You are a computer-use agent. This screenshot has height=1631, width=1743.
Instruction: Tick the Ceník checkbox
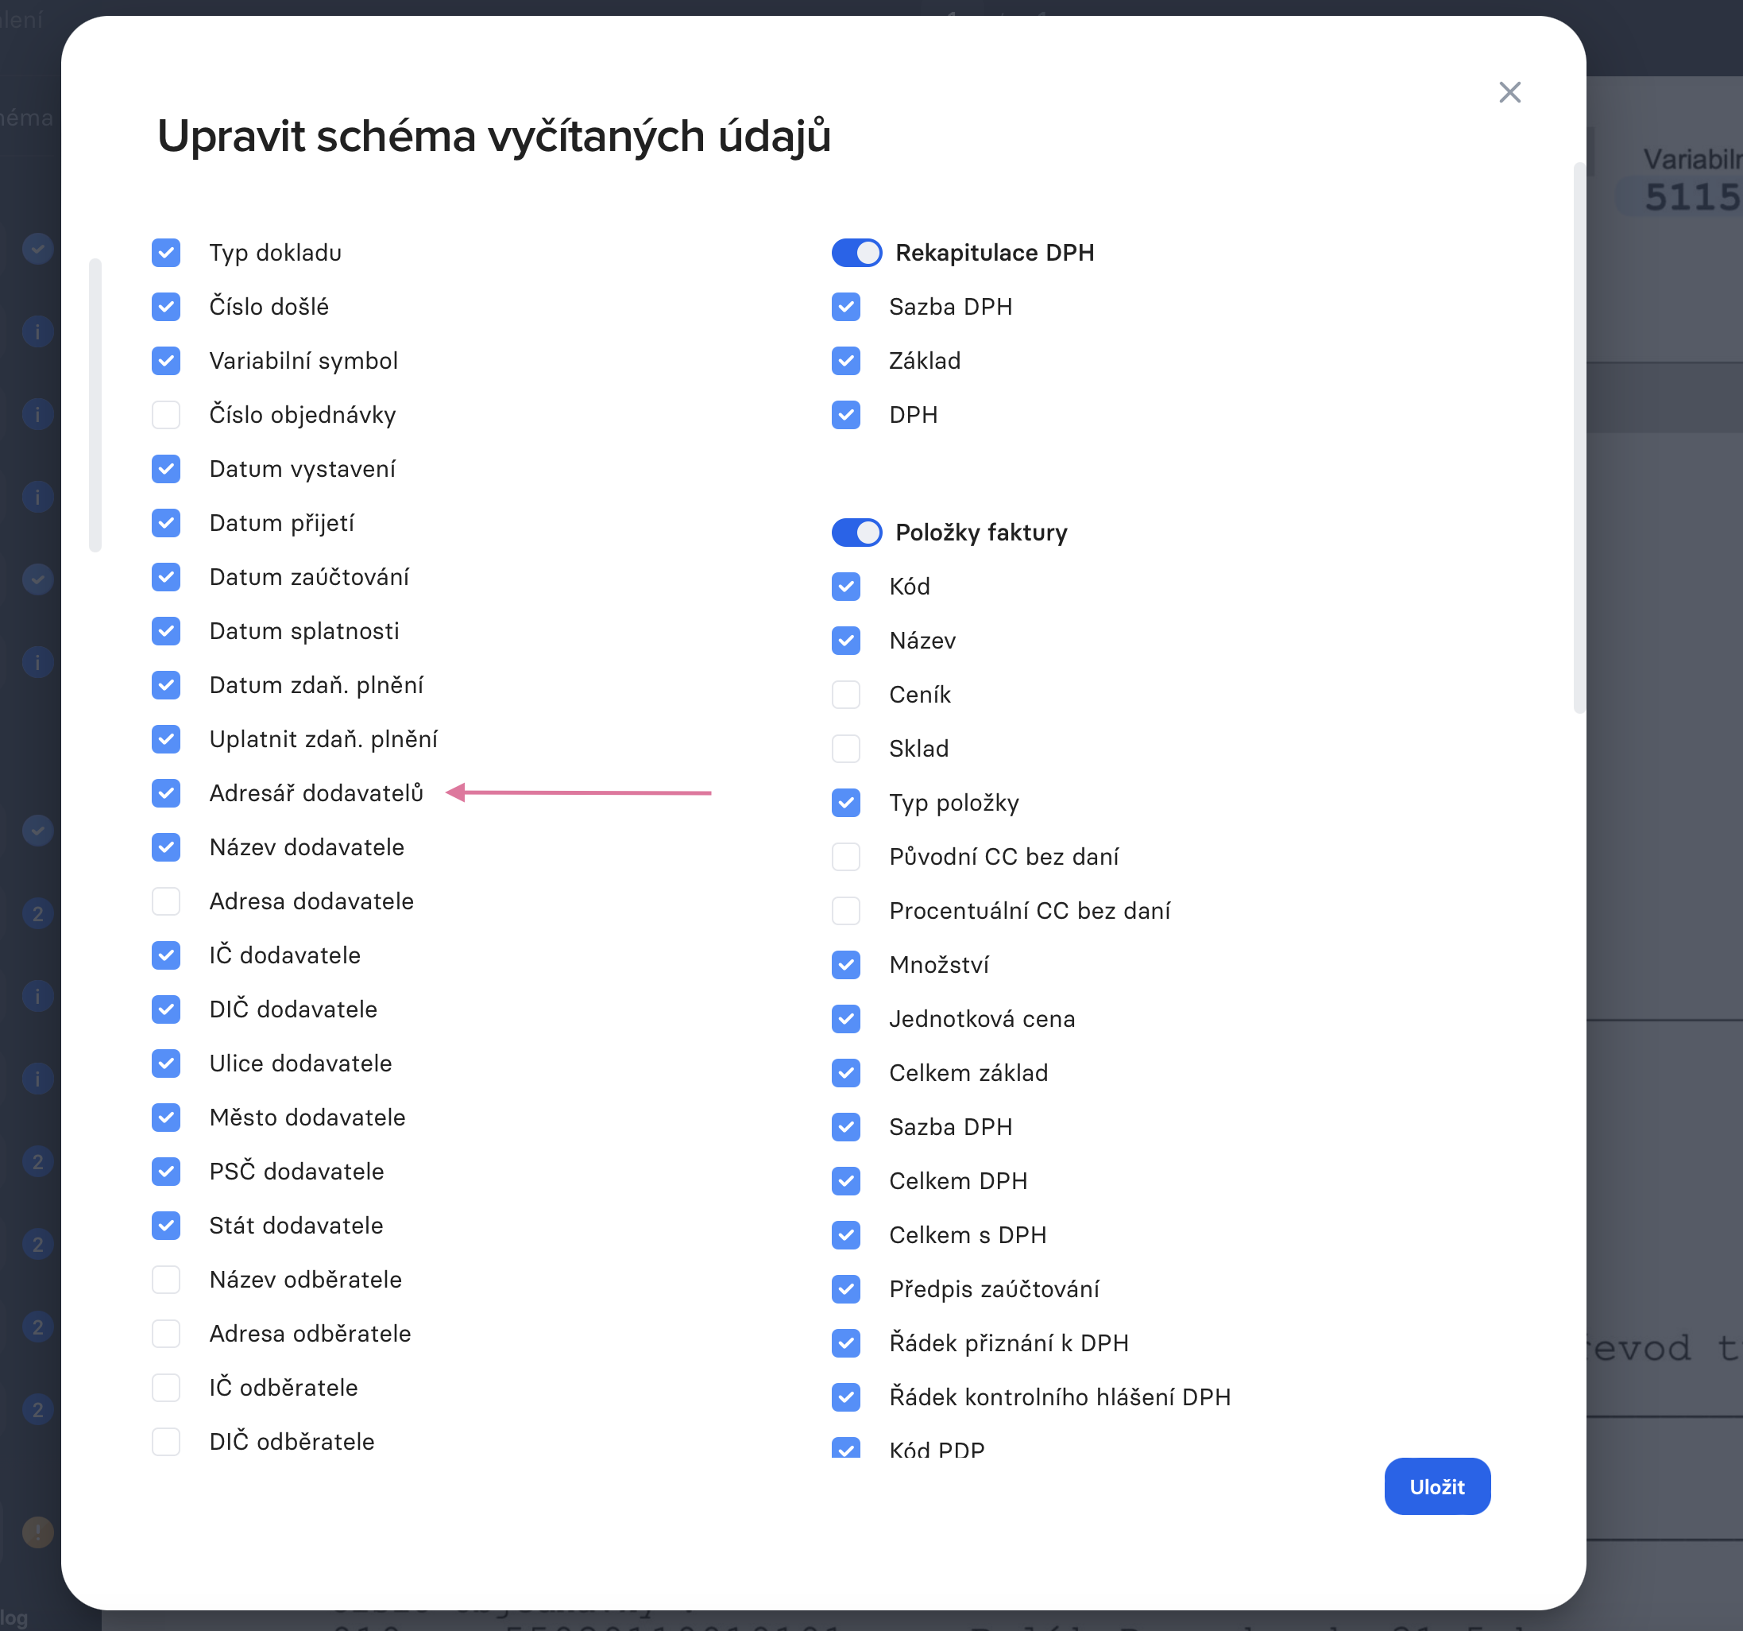pos(846,695)
